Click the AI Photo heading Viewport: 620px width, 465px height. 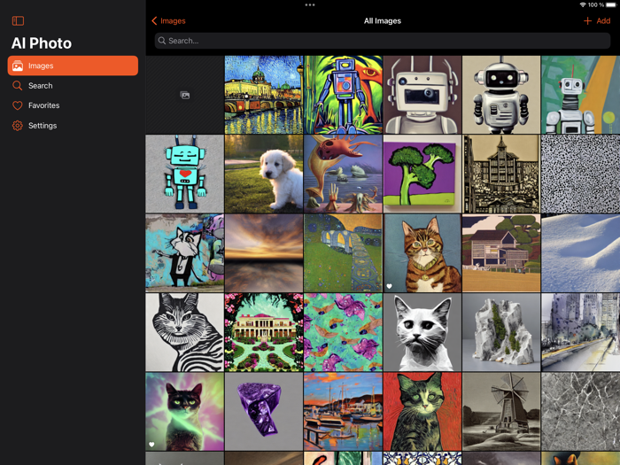coord(42,43)
